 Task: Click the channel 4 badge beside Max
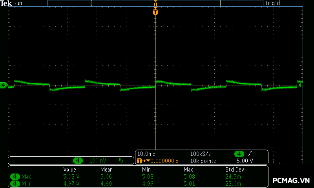[15, 177]
